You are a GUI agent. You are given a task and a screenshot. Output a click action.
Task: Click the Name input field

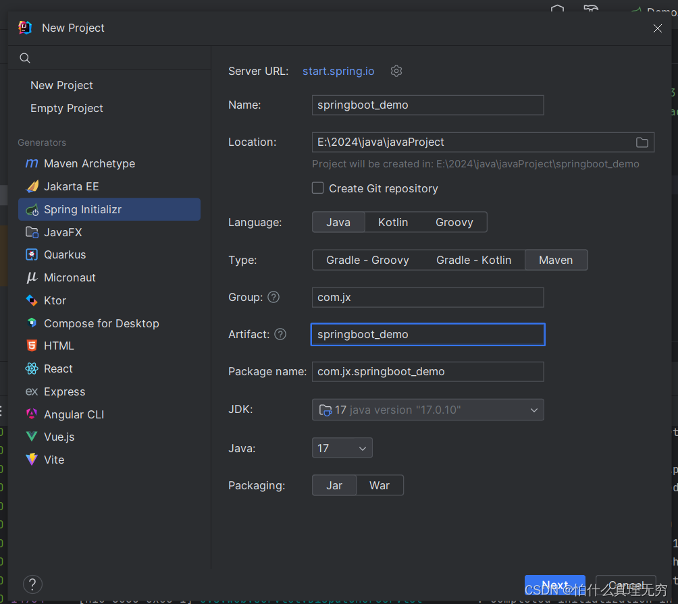[427, 105]
